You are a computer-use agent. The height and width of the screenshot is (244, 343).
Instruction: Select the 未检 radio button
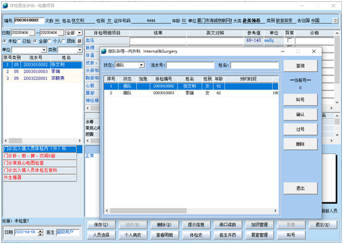pyautogui.click(x=4, y=41)
